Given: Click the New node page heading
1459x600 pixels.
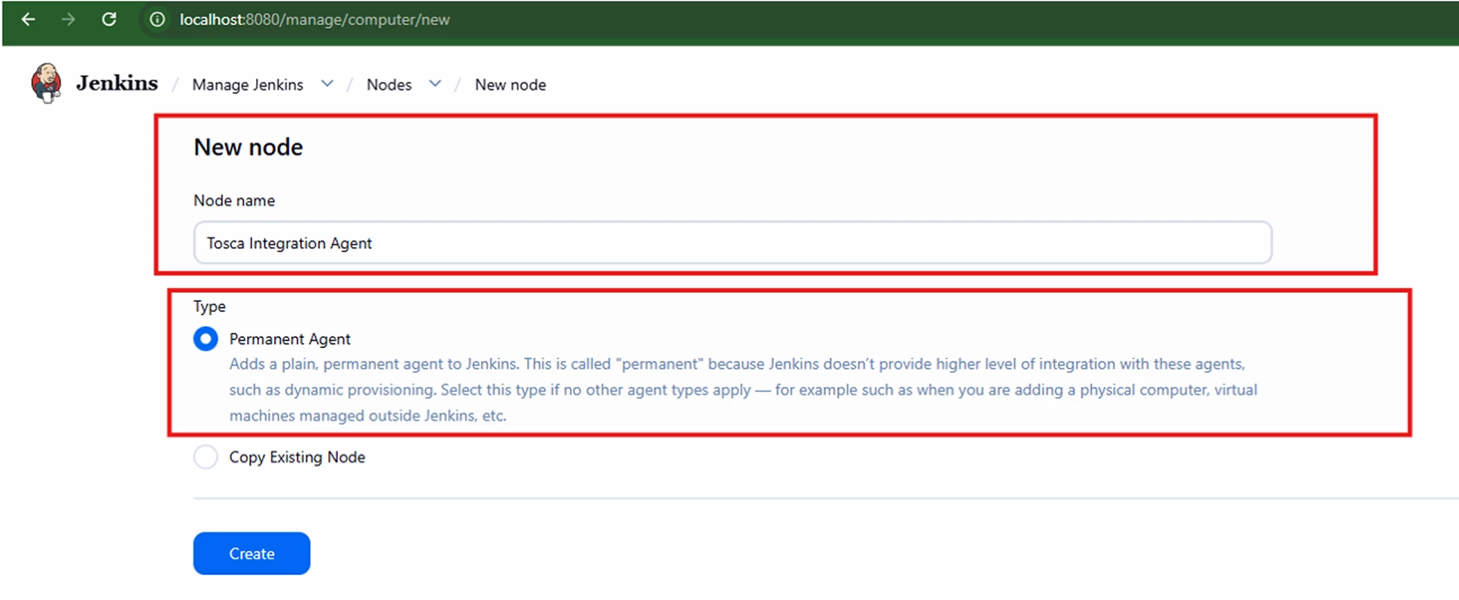Looking at the screenshot, I should click(248, 147).
